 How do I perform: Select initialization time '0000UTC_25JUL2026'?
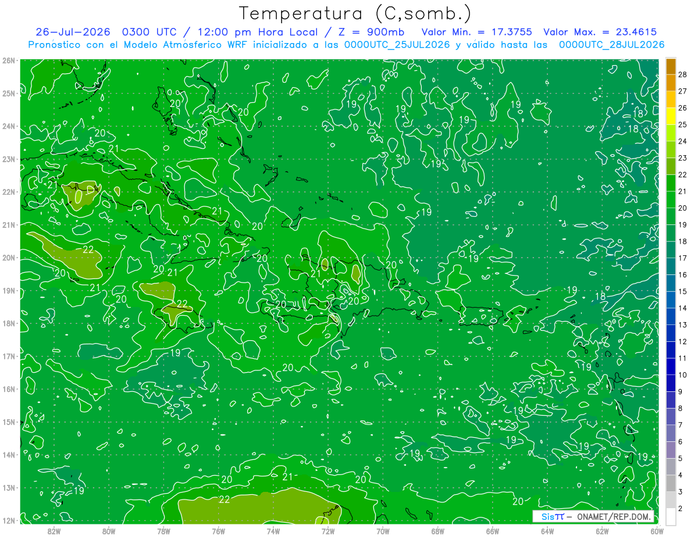pos(397,45)
